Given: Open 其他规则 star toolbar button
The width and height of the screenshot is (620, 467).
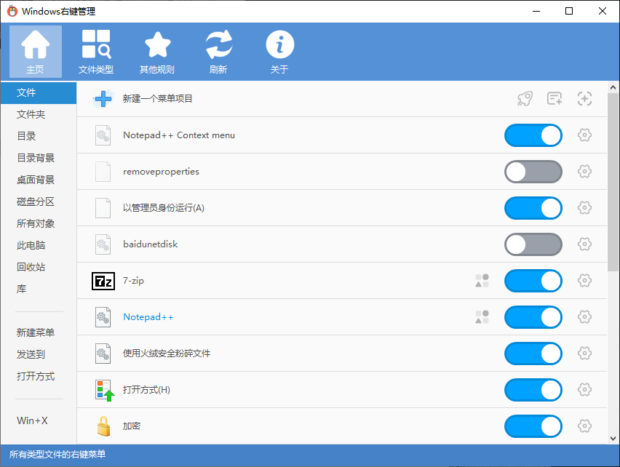Looking at the screenshot, I should click(157, 52).
